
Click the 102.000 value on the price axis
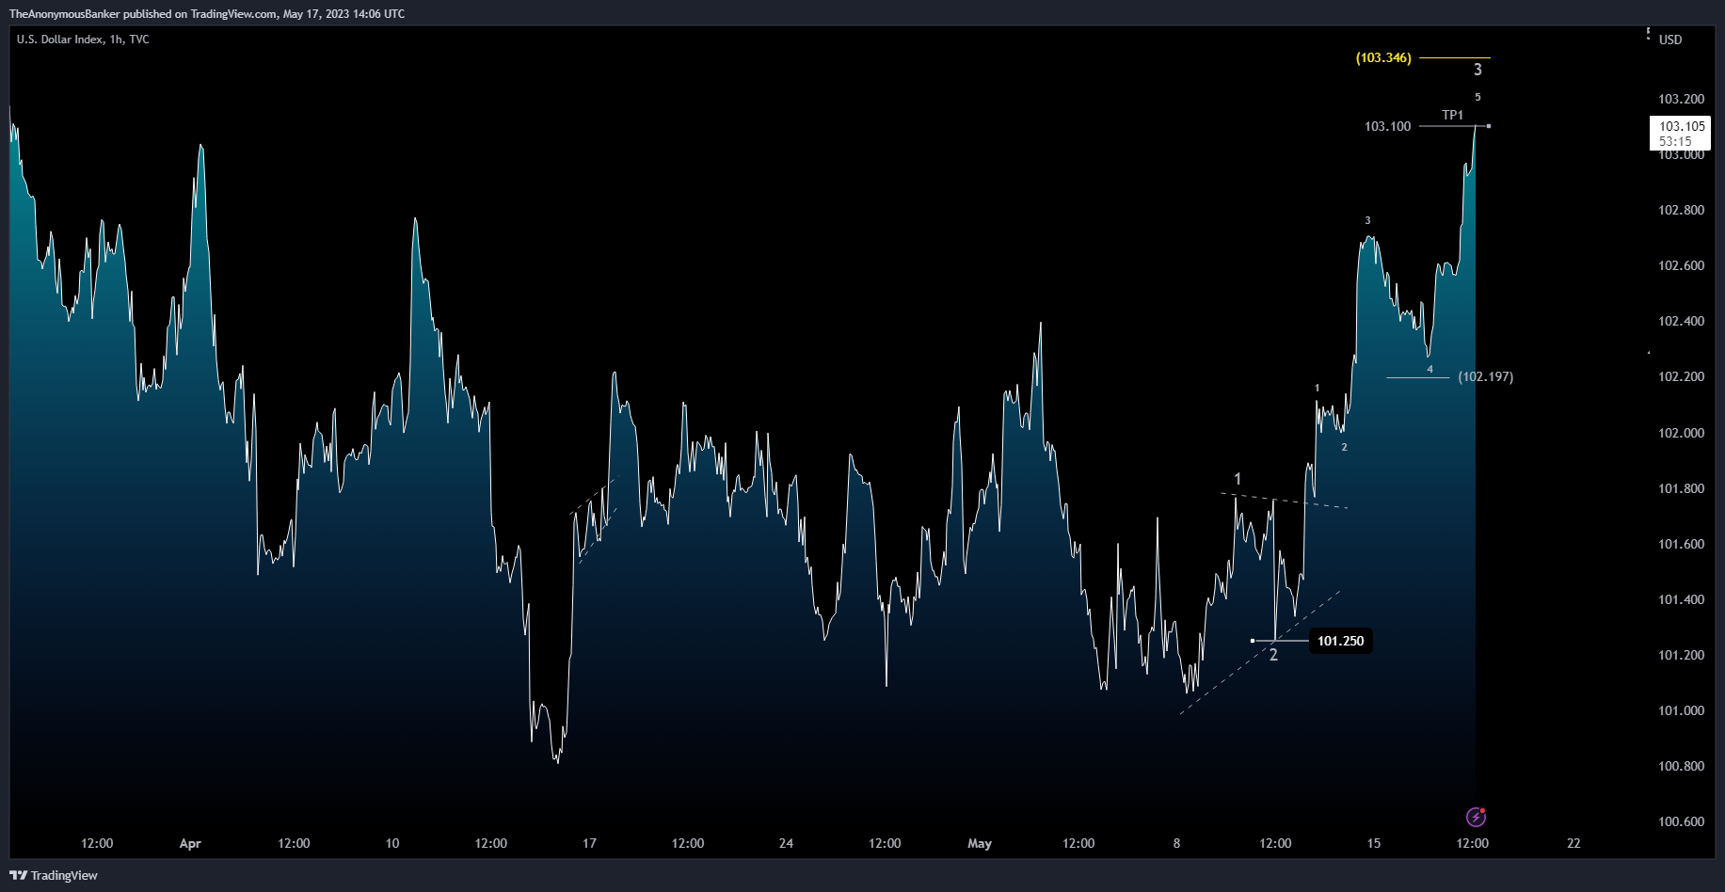point(1681,433)
